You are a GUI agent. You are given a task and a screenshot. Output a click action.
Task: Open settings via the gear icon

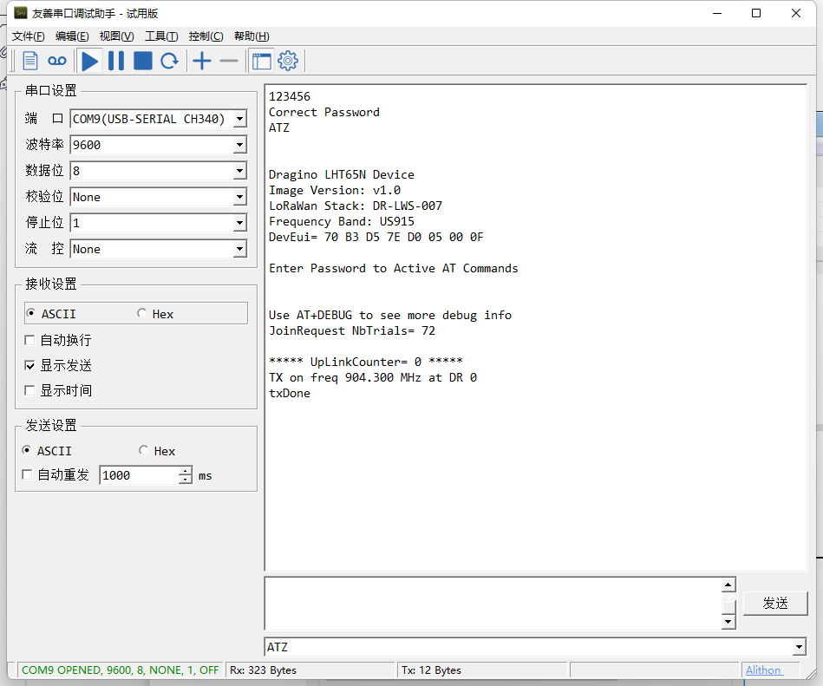(288, 61)
